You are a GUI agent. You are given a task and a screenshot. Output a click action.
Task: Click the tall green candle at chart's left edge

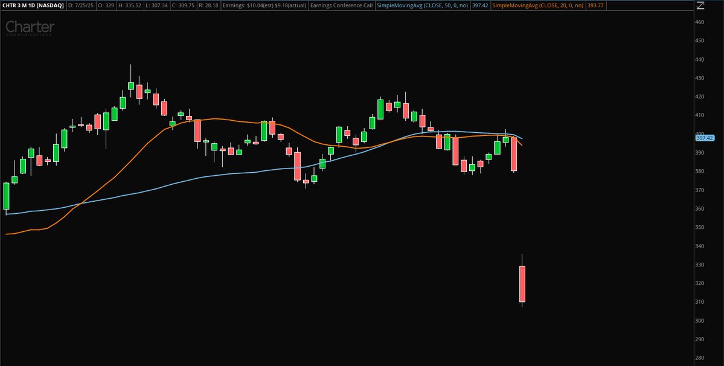[6, 196]
